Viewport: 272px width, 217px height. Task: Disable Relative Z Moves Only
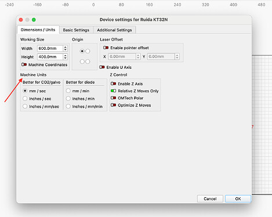113,91
